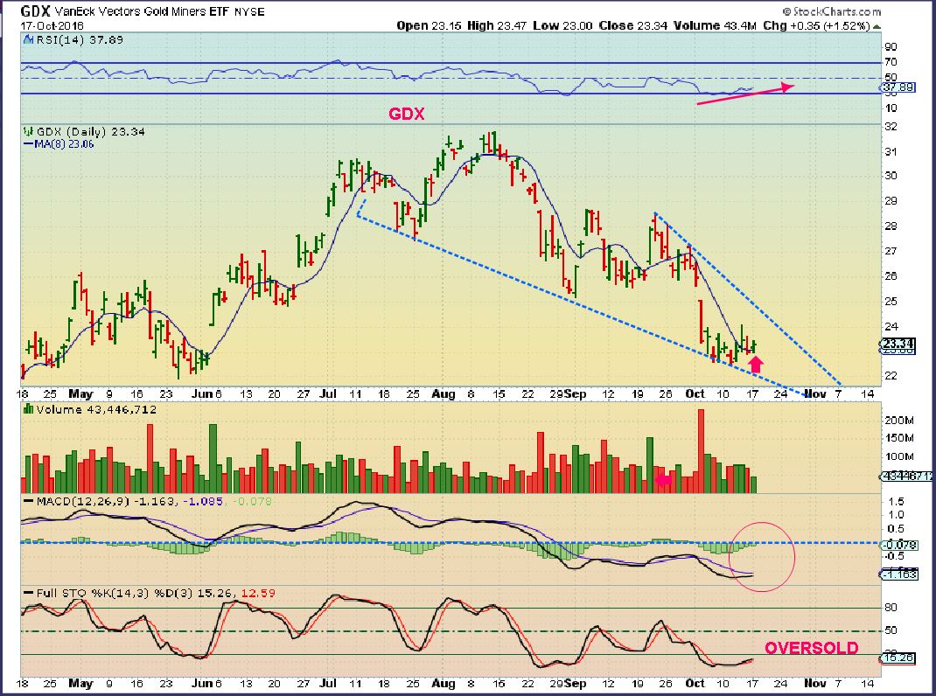Click the 'Nov' label on the date axis under the stochastic panel
Screen dimensions: 936x696
pos(815,684)
